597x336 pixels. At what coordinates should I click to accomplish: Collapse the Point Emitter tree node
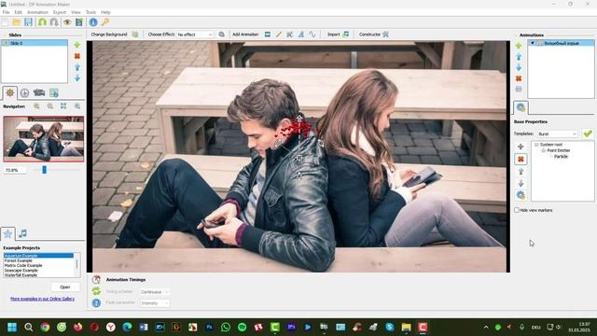[x=544, y=151]
